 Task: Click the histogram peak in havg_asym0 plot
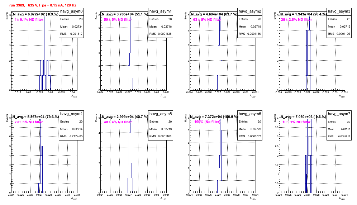tap(44, 17)
